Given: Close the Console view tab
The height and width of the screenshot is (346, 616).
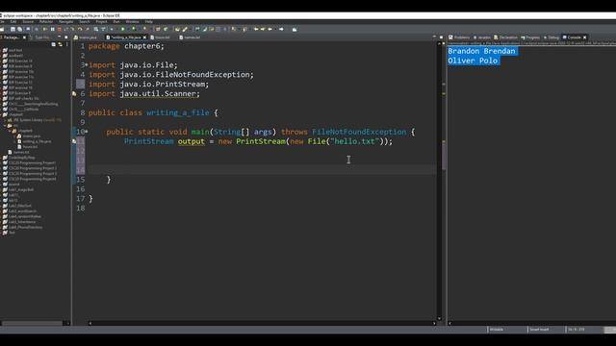Looking at the screenshot, I should pyautogui.click(x=585, y=37).
